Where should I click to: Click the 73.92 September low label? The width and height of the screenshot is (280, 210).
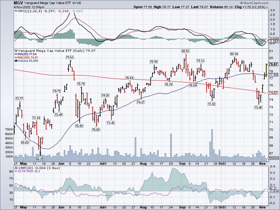click(x=211, y=104)
